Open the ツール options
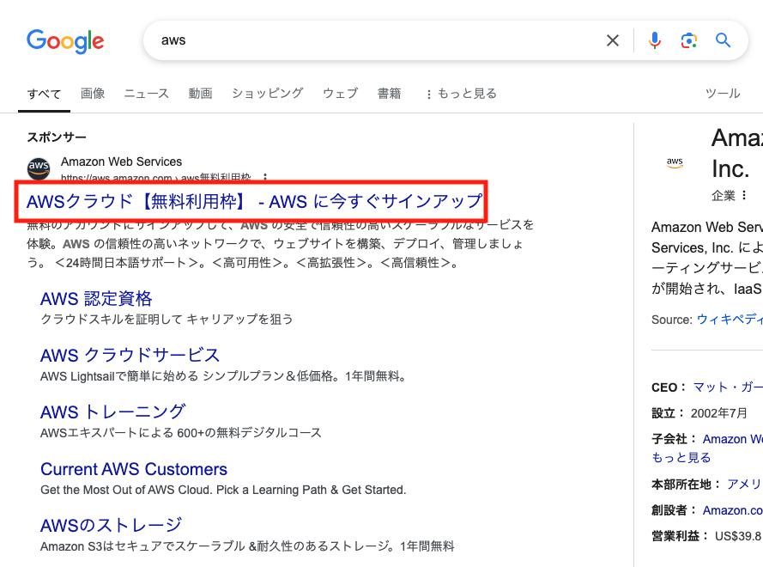This screenshot has width=763, height=567. tap(723, 93)
